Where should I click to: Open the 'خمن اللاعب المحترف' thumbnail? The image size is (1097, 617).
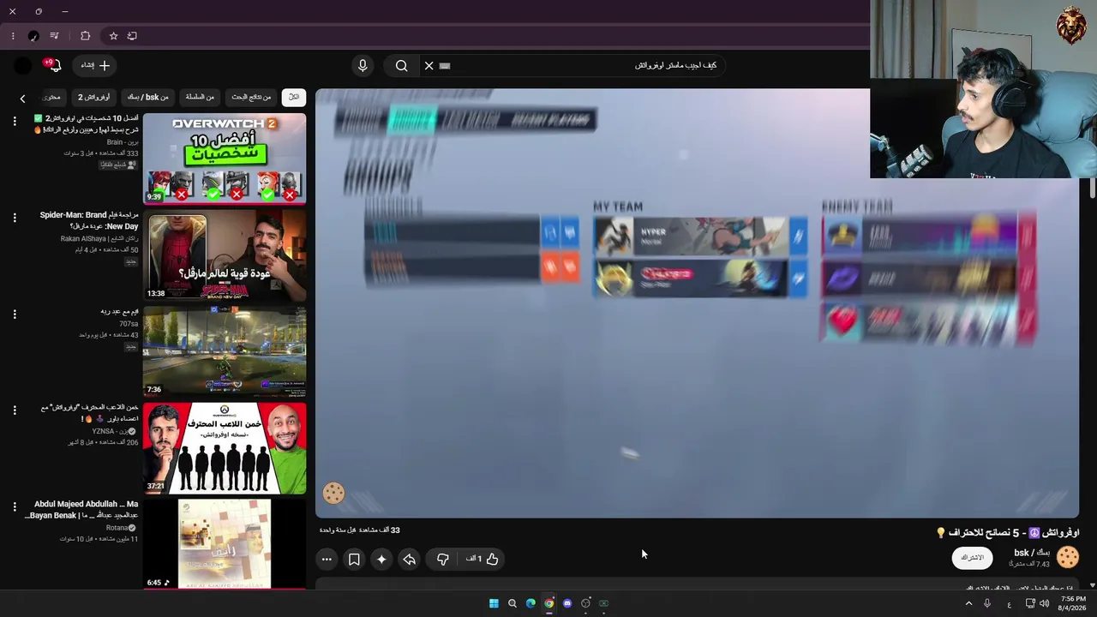(225, 448)
